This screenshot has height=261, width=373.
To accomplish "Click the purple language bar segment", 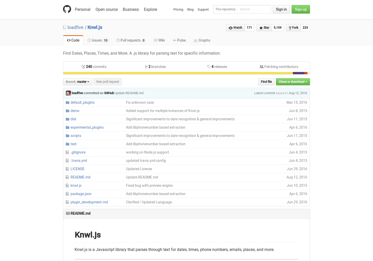I will (299, 73).
